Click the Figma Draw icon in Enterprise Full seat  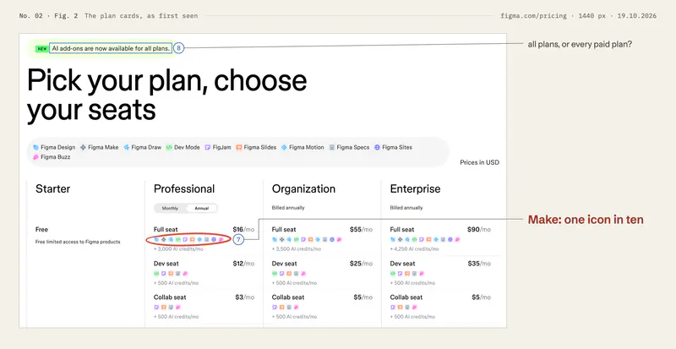click(x=407, y=239)
